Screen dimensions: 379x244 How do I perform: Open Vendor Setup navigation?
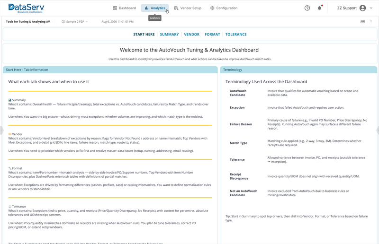tap(188, 8)
